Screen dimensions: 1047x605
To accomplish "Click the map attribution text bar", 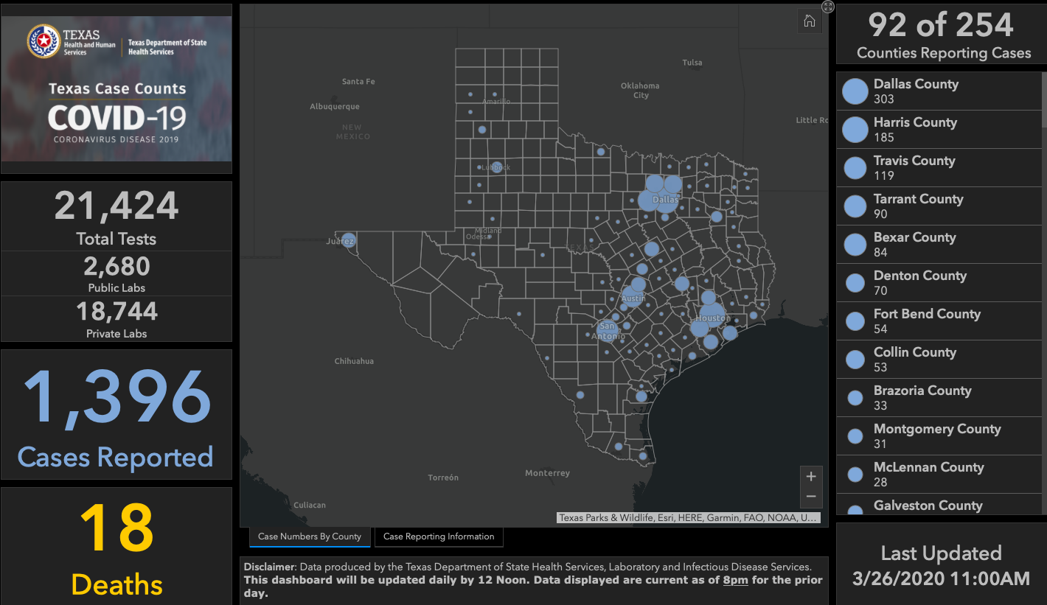I will tap(688, 518).
